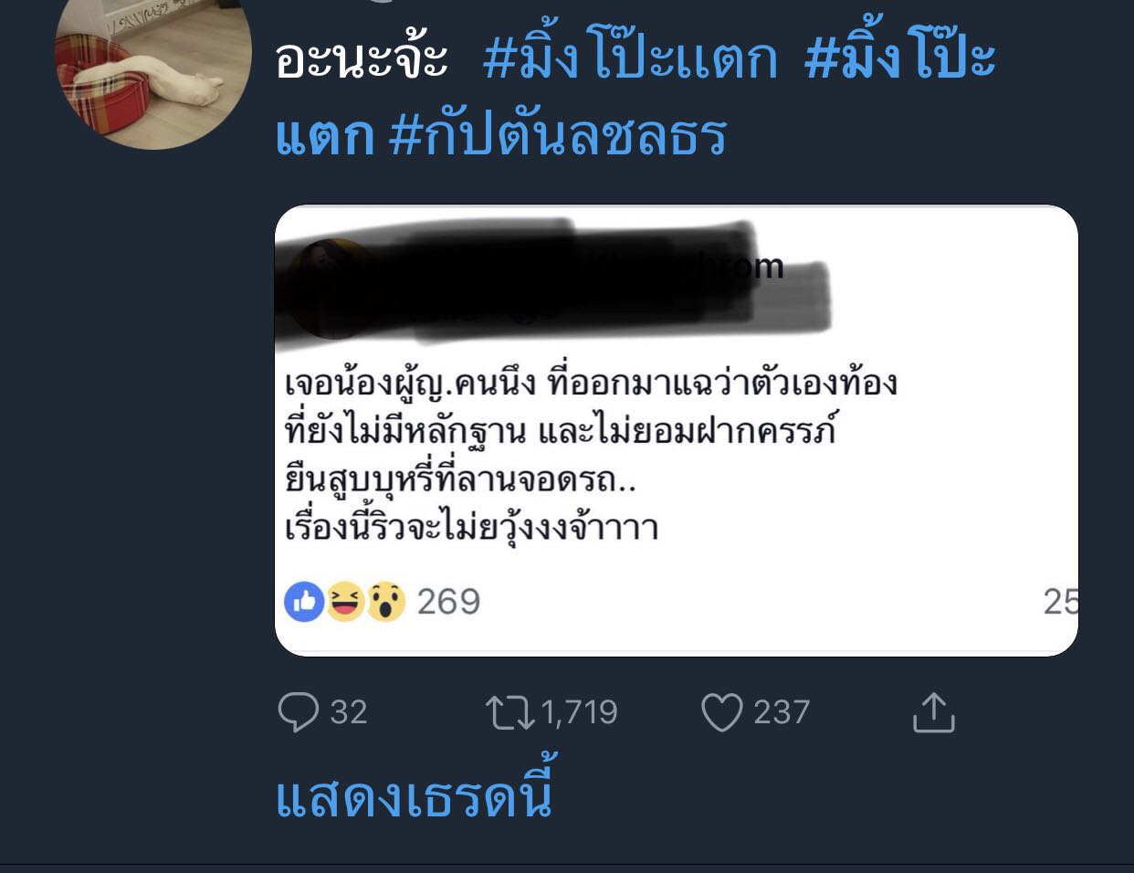Click the tweet text อะนะจ้ะ
Viewport: 1134px width, 873px height.
362,58
